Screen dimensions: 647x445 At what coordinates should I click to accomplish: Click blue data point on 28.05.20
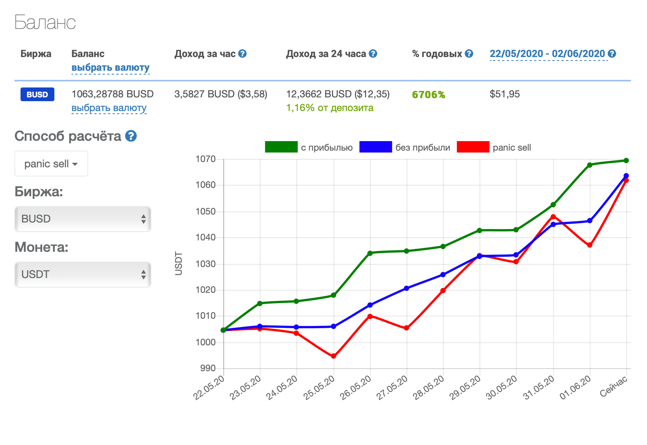tap(443, 275)
